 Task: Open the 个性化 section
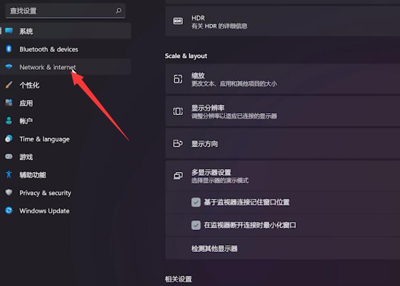(65, 85)
